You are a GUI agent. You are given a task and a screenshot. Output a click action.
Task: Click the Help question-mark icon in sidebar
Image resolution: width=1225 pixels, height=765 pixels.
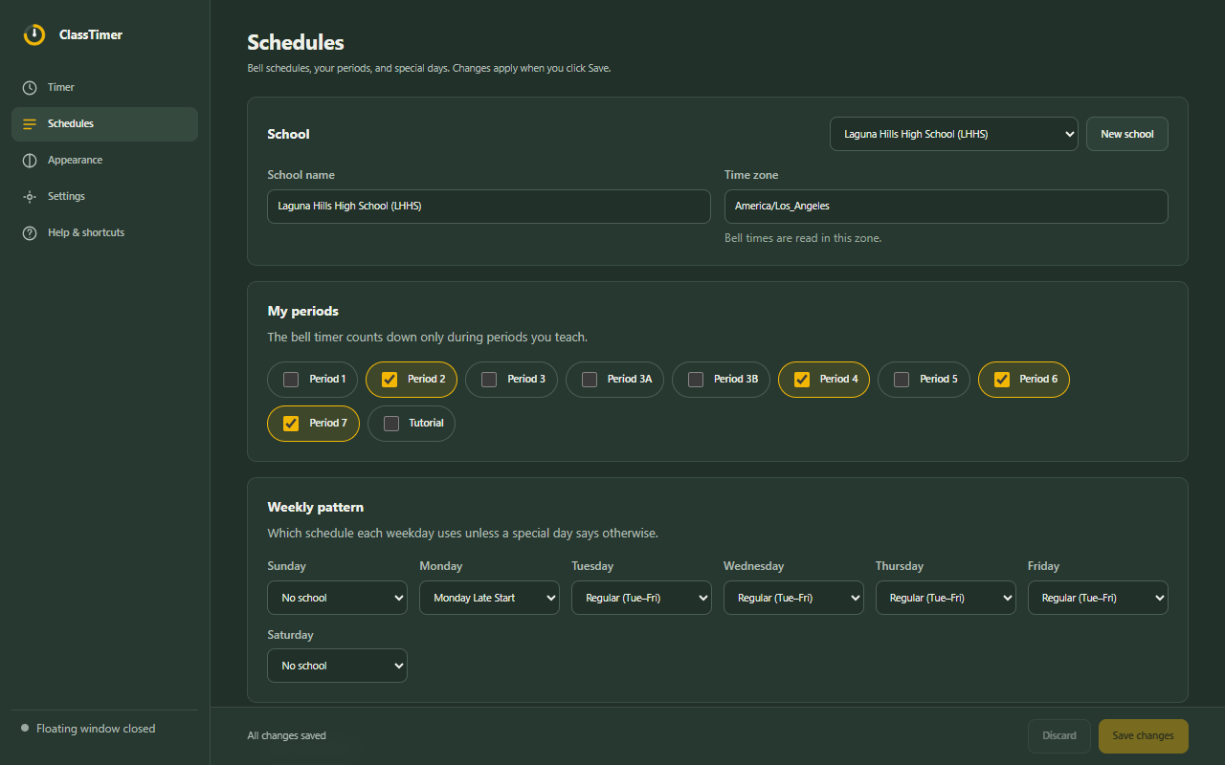click(30, 233)
